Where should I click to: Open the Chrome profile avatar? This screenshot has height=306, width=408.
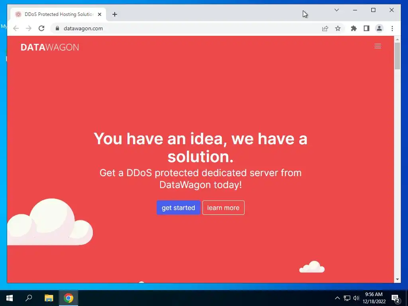click(x=379, y=28)
